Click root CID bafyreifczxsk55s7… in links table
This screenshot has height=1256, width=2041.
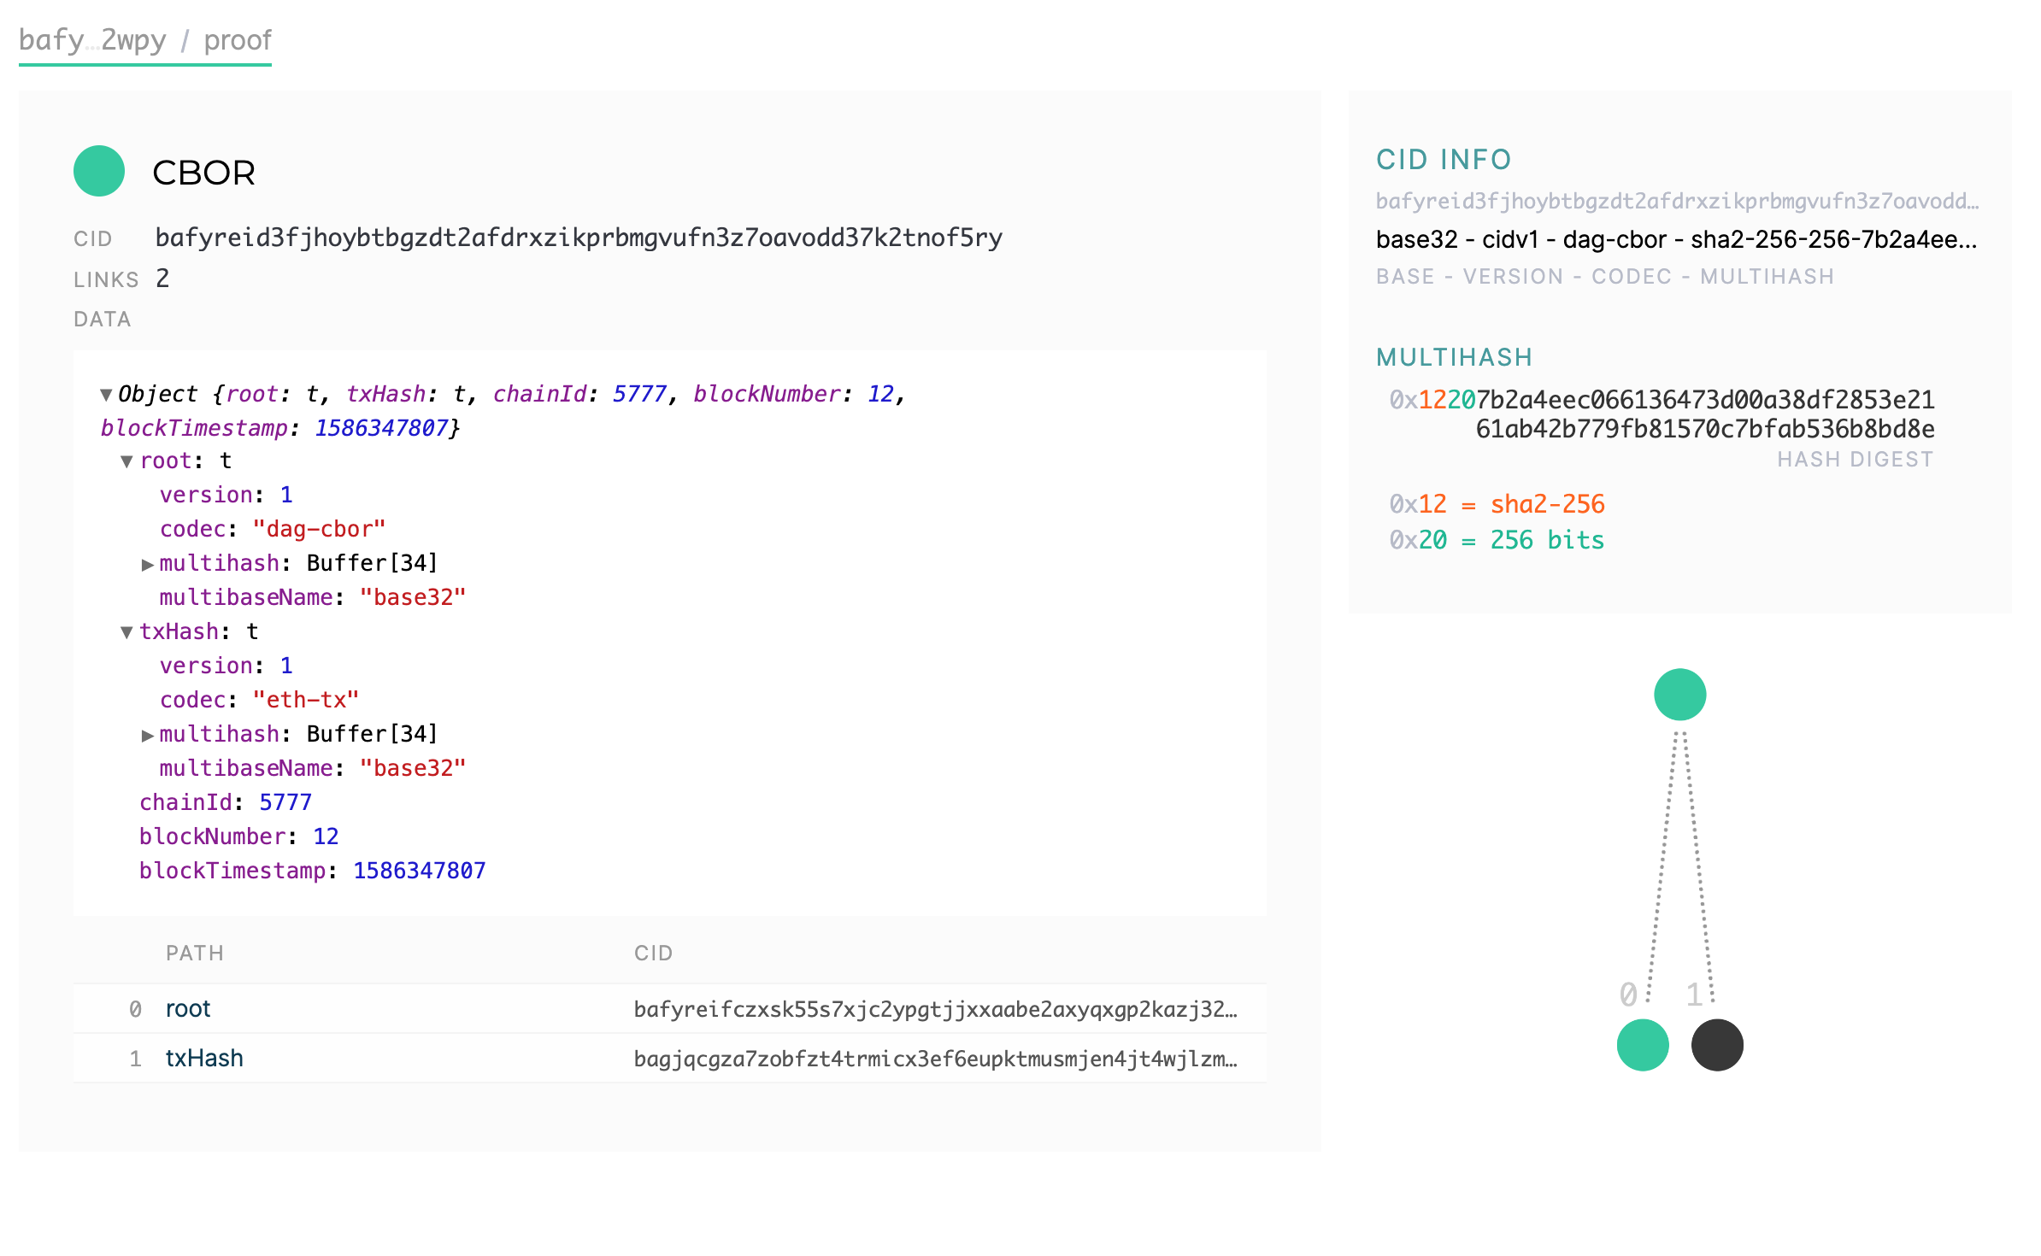pos(935,1010)
